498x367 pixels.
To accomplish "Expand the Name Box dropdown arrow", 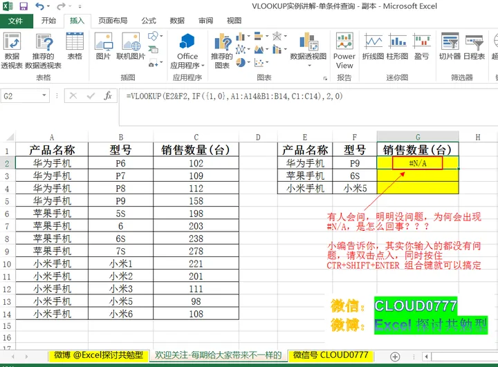I will pos(44,95).
